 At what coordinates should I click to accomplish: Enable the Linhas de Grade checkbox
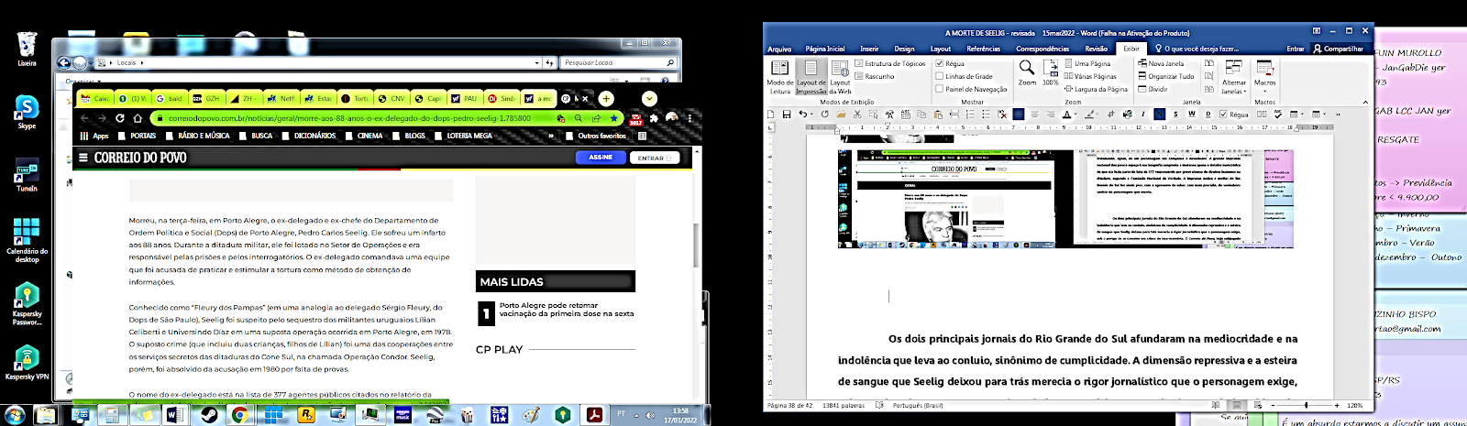click(964, 76)
